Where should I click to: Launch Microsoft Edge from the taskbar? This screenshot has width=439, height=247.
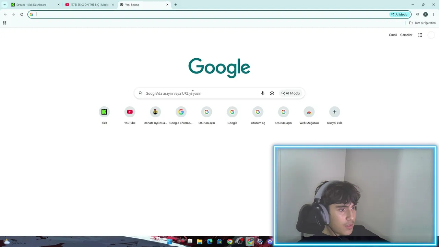210,242
